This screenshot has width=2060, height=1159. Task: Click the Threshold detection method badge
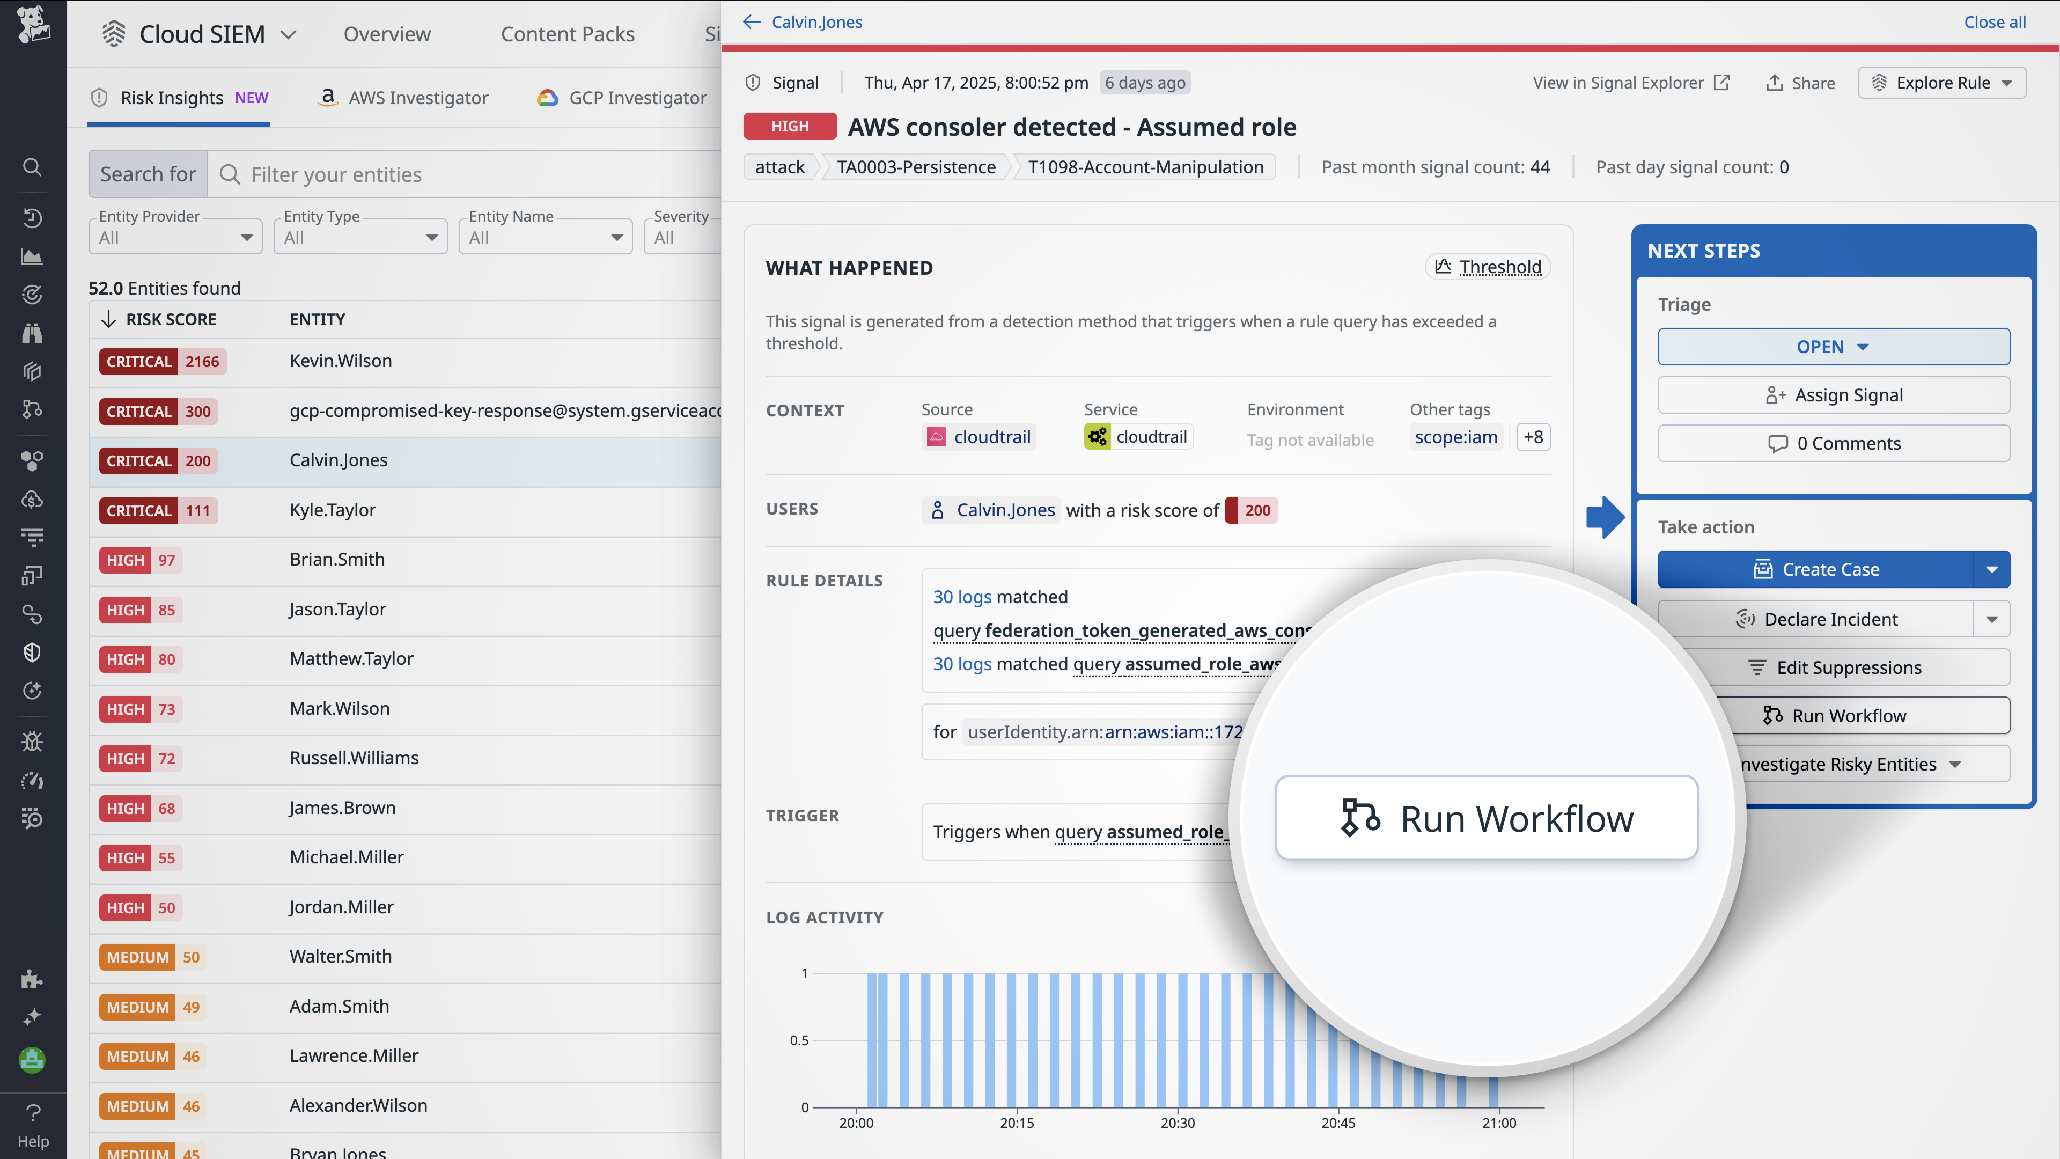coord(1488,266)
